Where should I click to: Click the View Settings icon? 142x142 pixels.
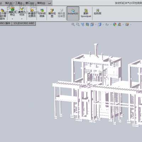click(x=127, y=24)
